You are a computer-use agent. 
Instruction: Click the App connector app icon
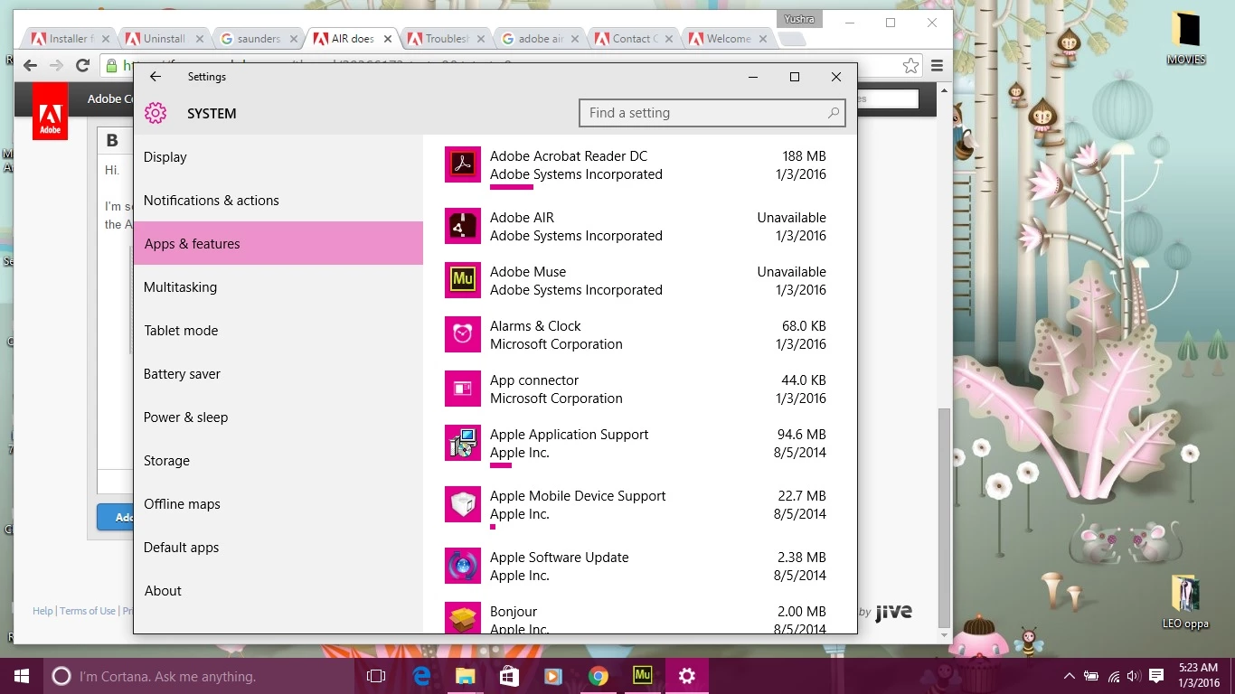[x=463, y=389]
